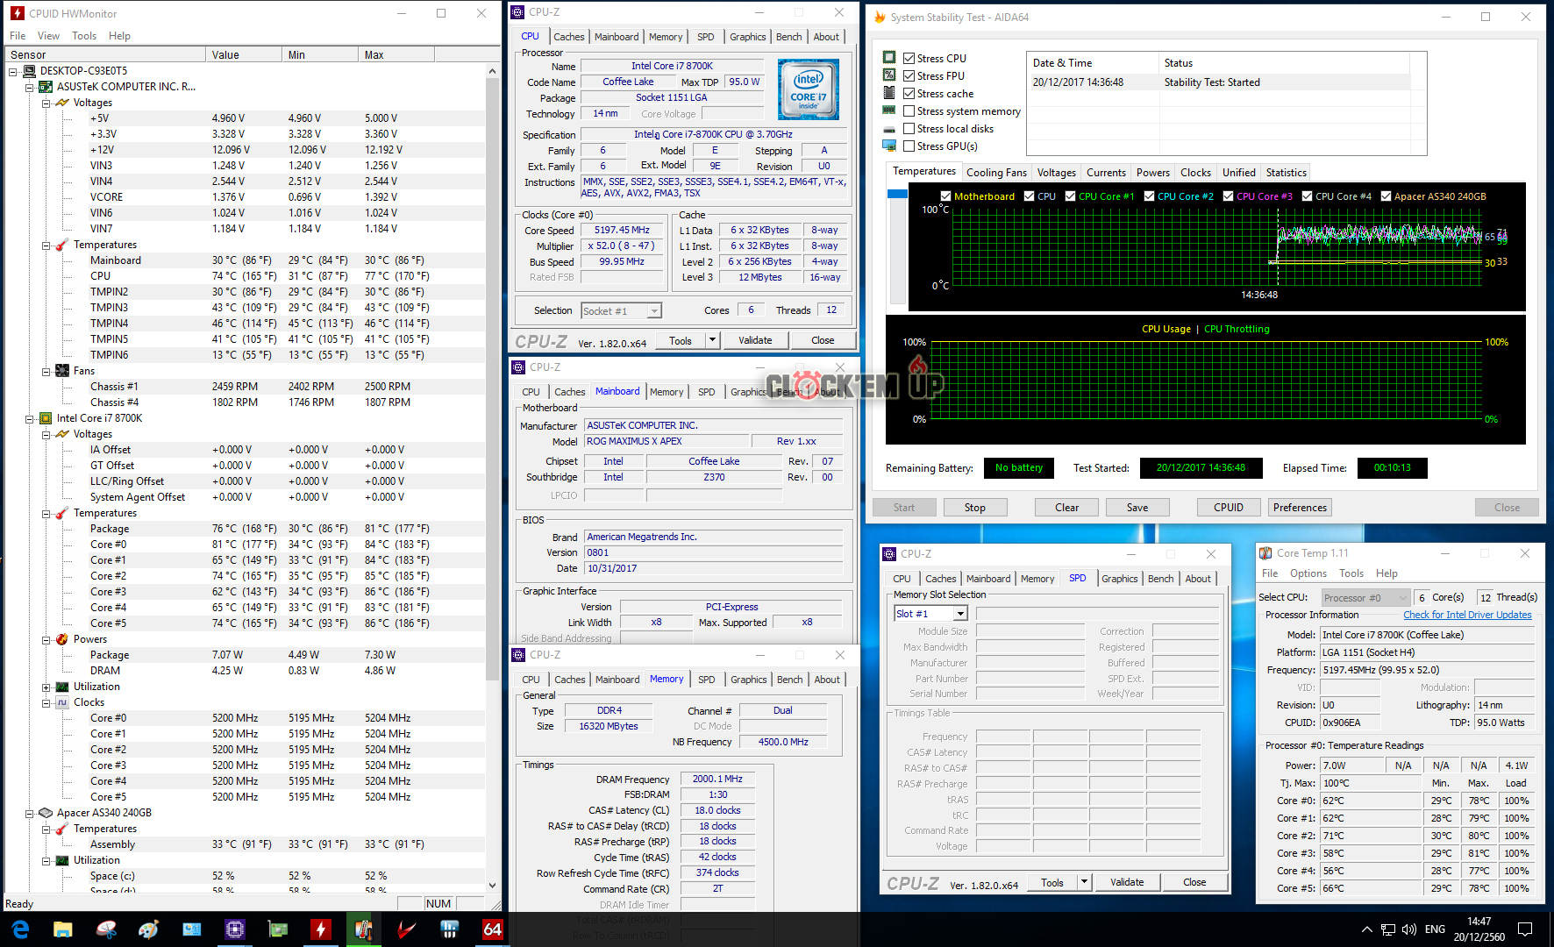Open the View menu in HWMonitor
Viewport: 1554px width, 947px height.
tap(48, 36)
